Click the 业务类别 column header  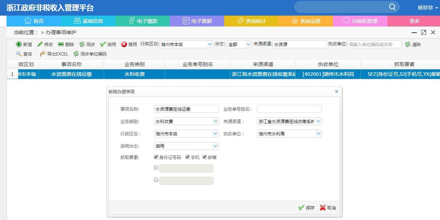point(134,64)
